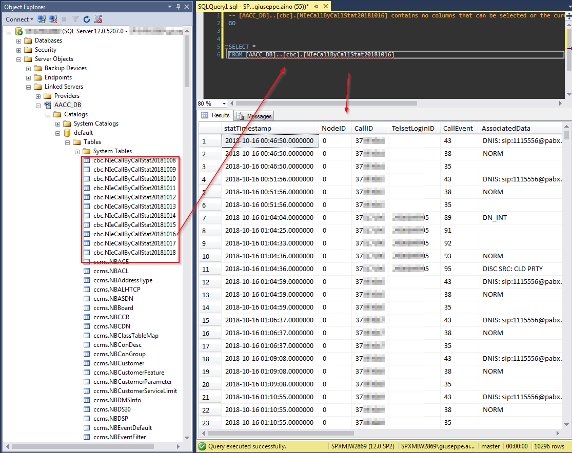Select table cbc.NIeCallByCallStat20181016 in the tree
Image resolution: width=572 pixels, height=453 pixels.
click(x=134, y=234)
